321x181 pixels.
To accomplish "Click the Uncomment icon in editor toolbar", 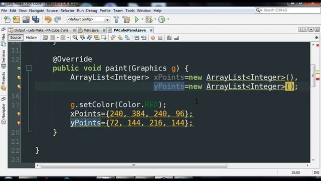I will click(x=177, y=38).
